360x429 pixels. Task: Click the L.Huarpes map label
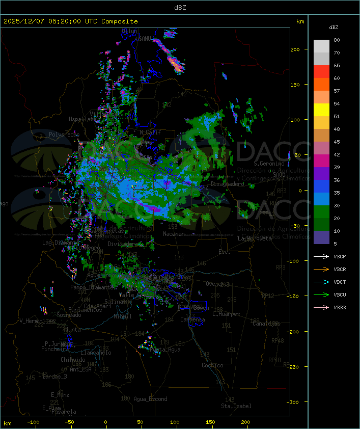tap(226, 314)
